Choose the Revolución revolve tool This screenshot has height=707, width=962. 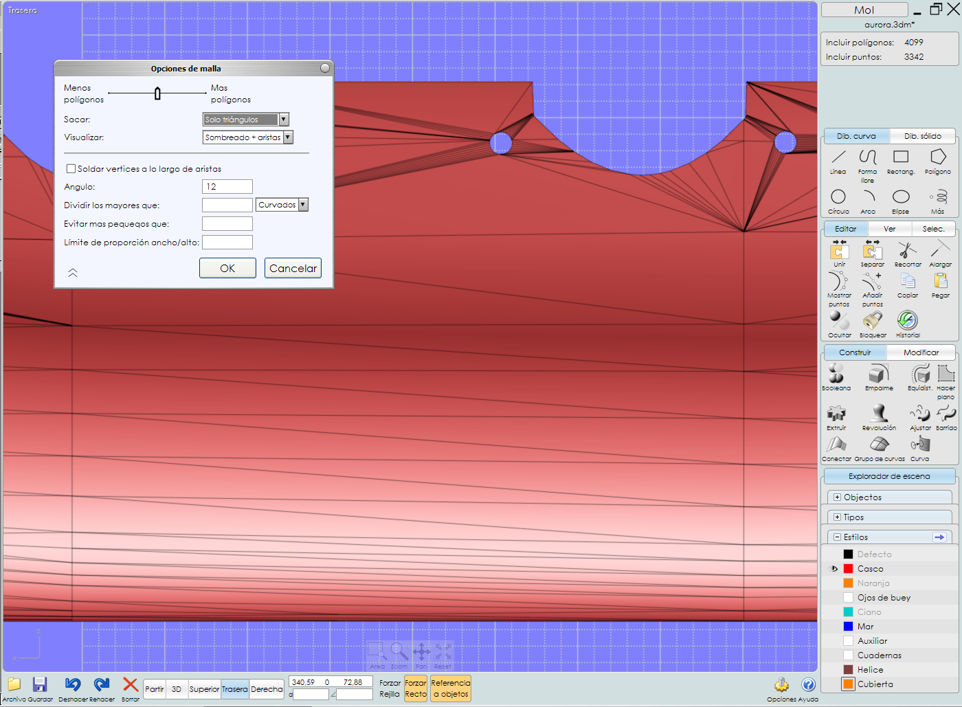(880, 417)
